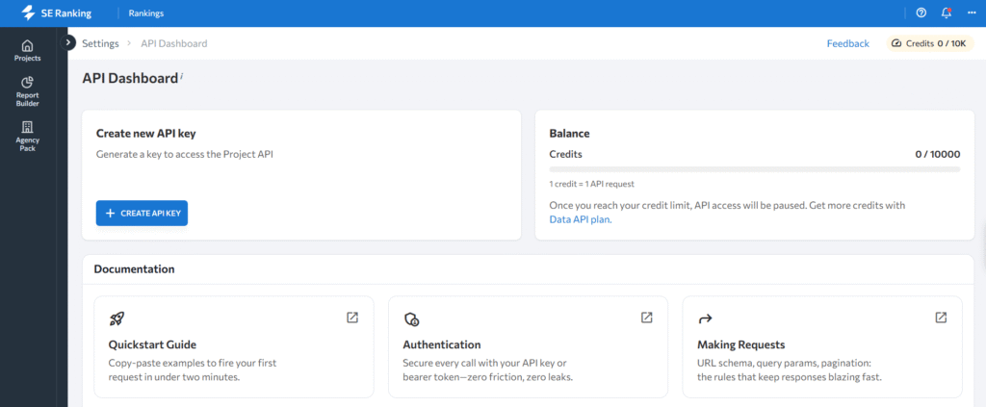Click the API Dashboard info icon
This screenshot has width=986, height=407.
coord(182,75)
